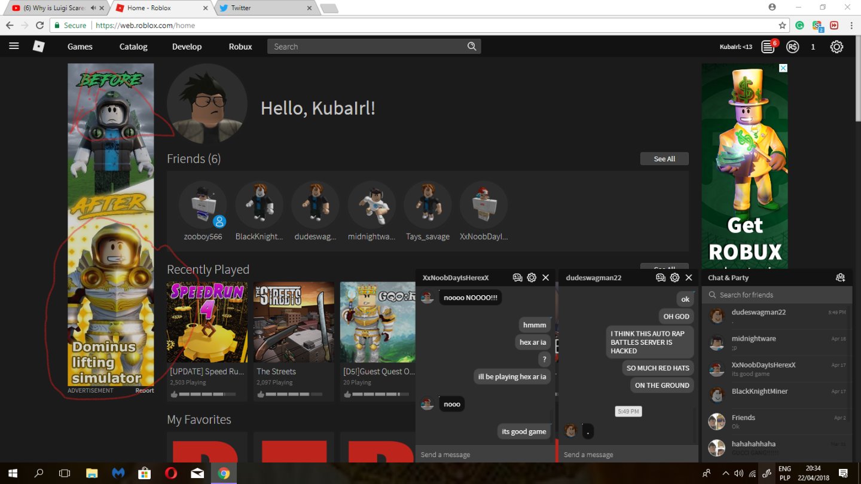Screen dimensions: 861x484
Task: Click the Roblox logo beside the hamburger menu
Action: [38, 46]
